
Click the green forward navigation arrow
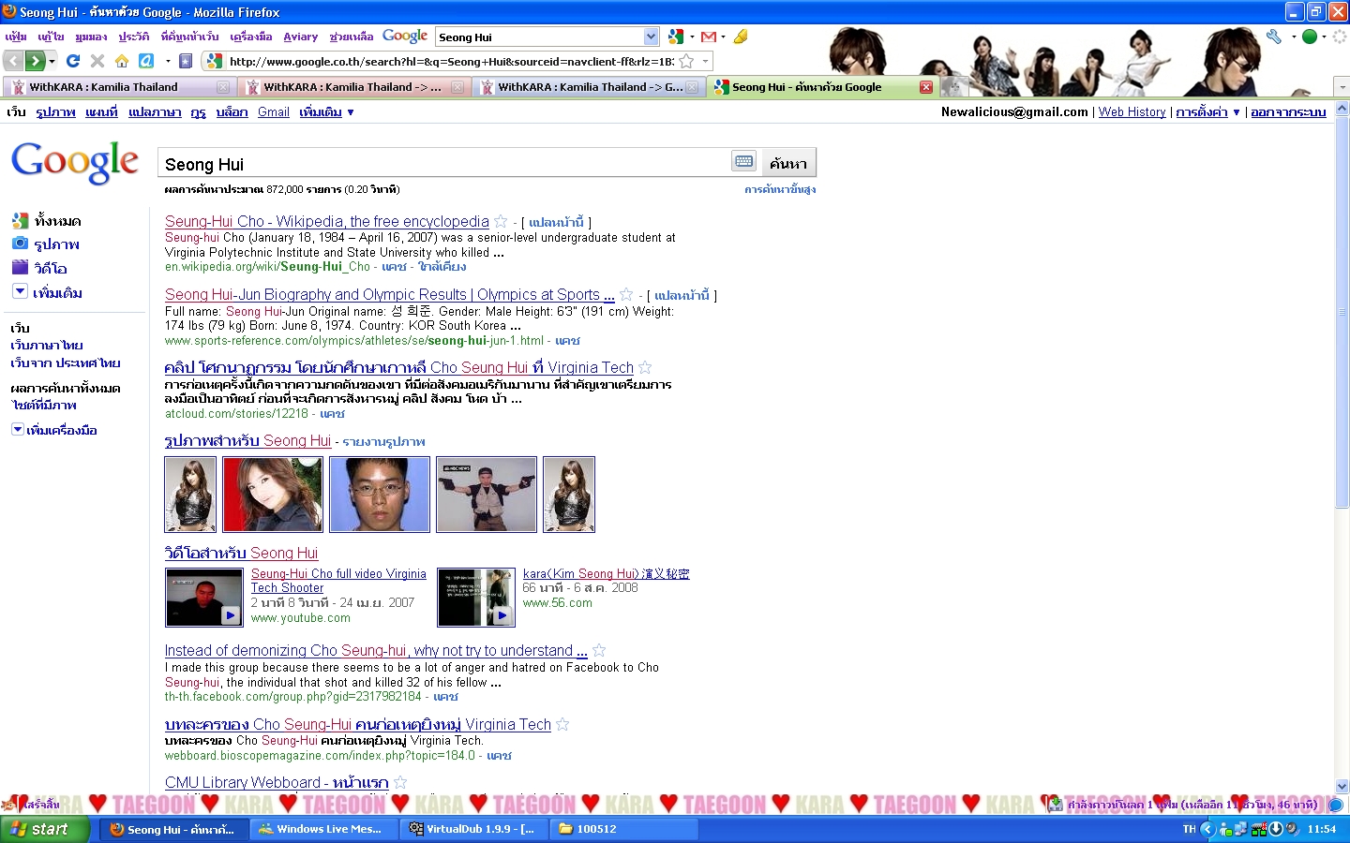click(35, 61)
